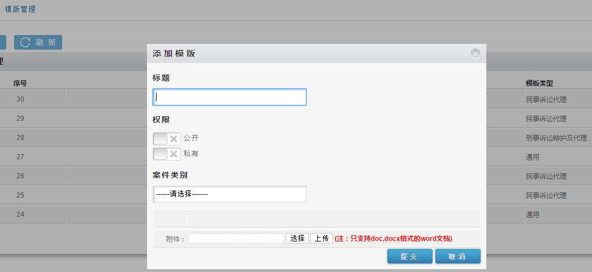Viewport: 592px width, 272px height.
Task: Select 通用 type in row 27
Action: 533,157
